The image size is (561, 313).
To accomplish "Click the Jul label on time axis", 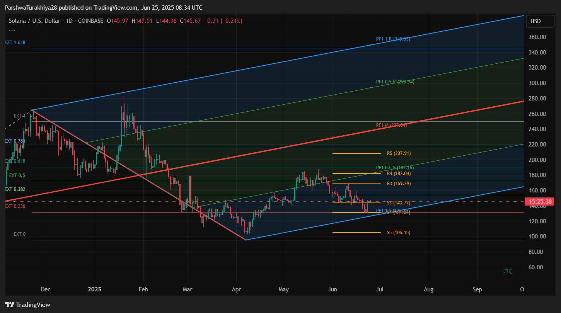I will pos(380,289).
